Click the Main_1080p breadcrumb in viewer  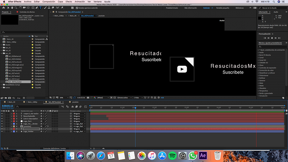59,16
